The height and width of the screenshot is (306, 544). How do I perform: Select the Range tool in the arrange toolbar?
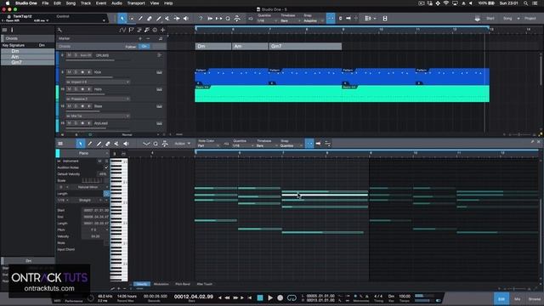pos(132,19)
